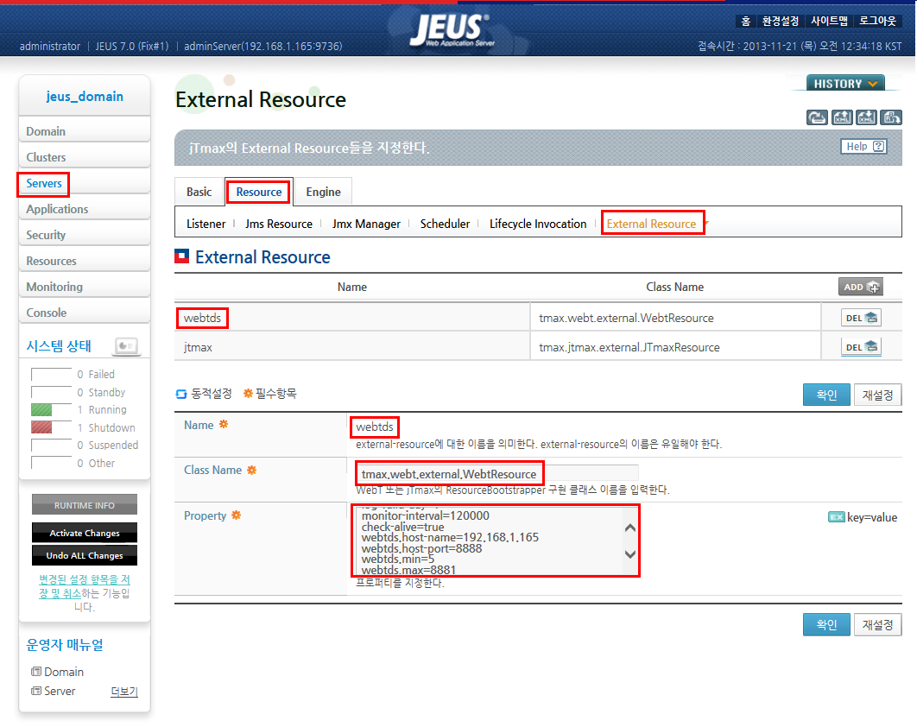
Task: Click the rightmost server document toolbar icon
Action: 892,117
